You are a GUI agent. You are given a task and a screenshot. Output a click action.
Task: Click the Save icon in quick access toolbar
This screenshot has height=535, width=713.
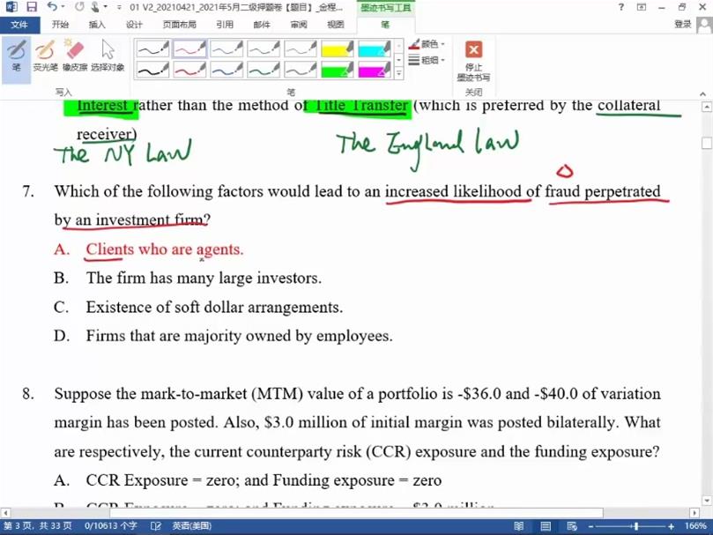point(31,7)
